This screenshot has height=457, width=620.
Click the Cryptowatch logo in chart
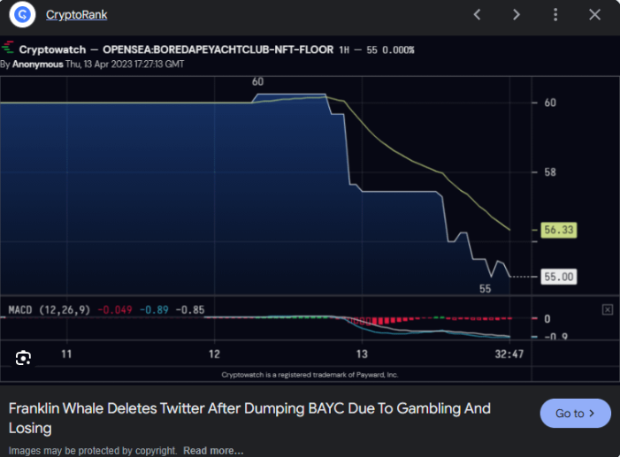point(7,48)
